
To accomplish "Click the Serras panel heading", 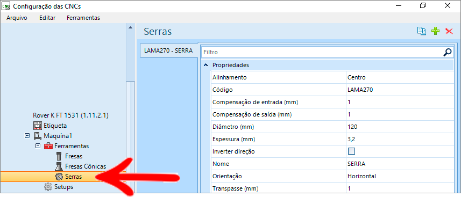I will pos(158,32).
